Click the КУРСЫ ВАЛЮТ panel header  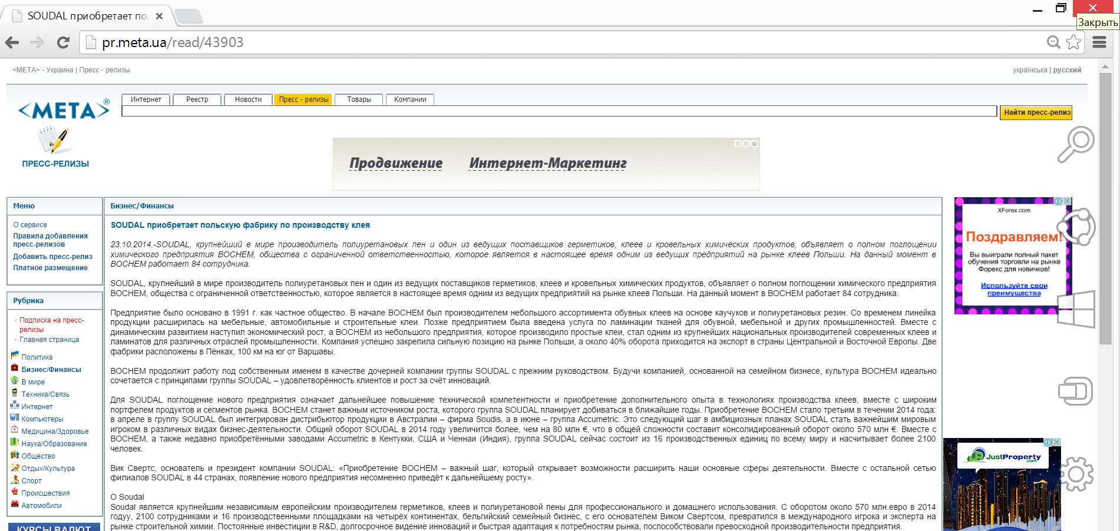point(54,527)
